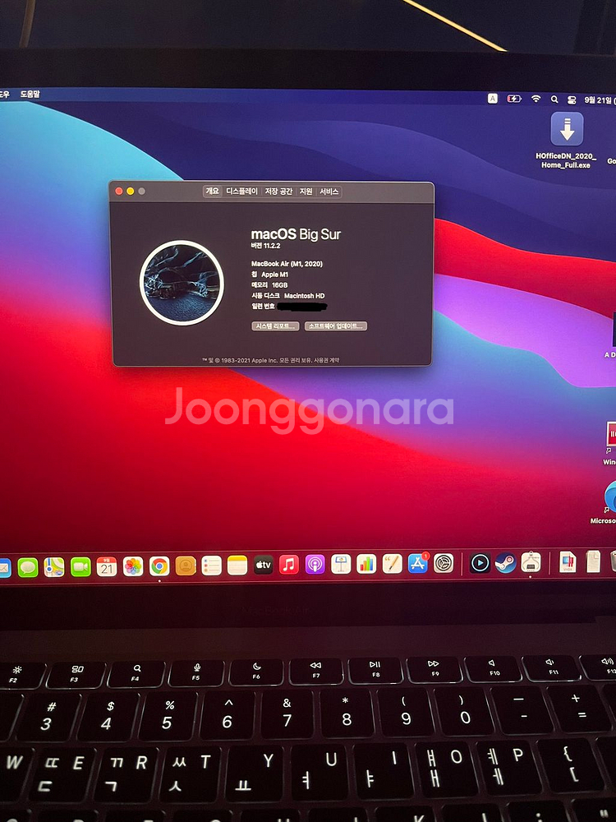Open Spotlight search magnifier in menu bar
Screen dimensions: 616x822
(554, 99)
